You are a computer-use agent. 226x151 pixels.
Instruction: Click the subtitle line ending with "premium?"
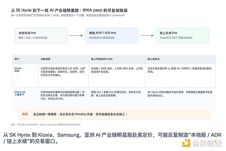coord(68,15)
